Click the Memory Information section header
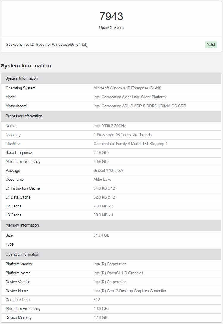Image resolution: width=223 pixels, height=324 pixels. click(x=22, y=225)
